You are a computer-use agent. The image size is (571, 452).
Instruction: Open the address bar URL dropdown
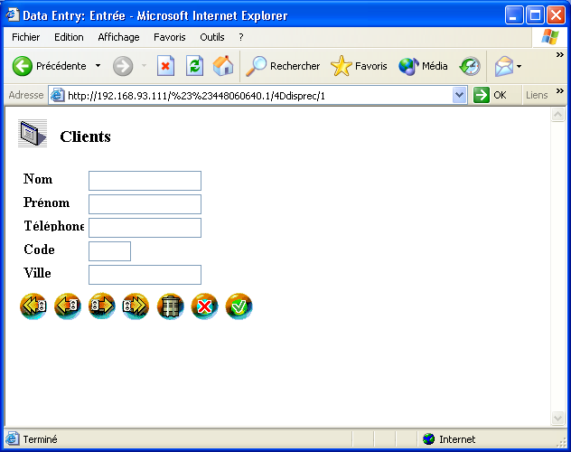(459, 95)
